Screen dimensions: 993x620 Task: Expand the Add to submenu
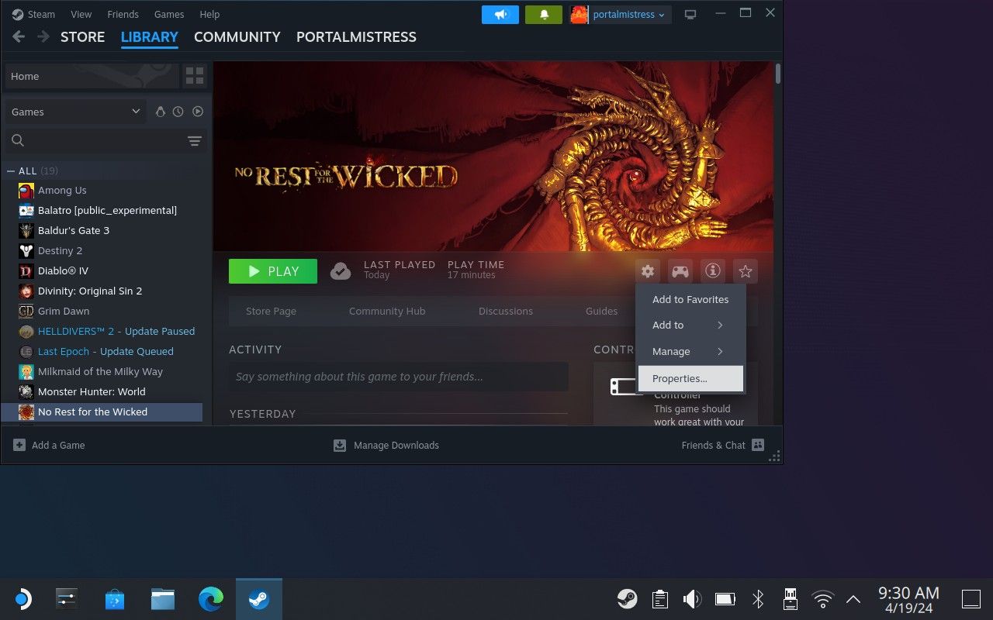[690, 325]
